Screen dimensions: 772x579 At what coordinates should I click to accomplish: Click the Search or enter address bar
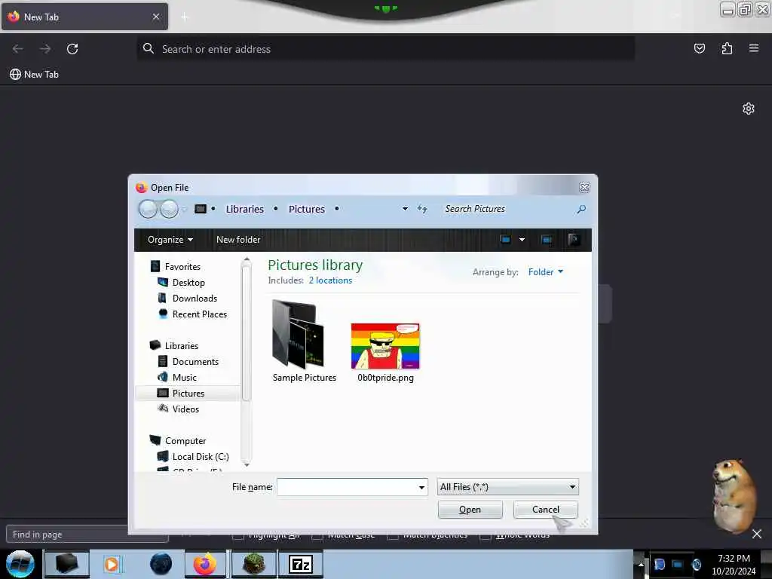point(385,49)
